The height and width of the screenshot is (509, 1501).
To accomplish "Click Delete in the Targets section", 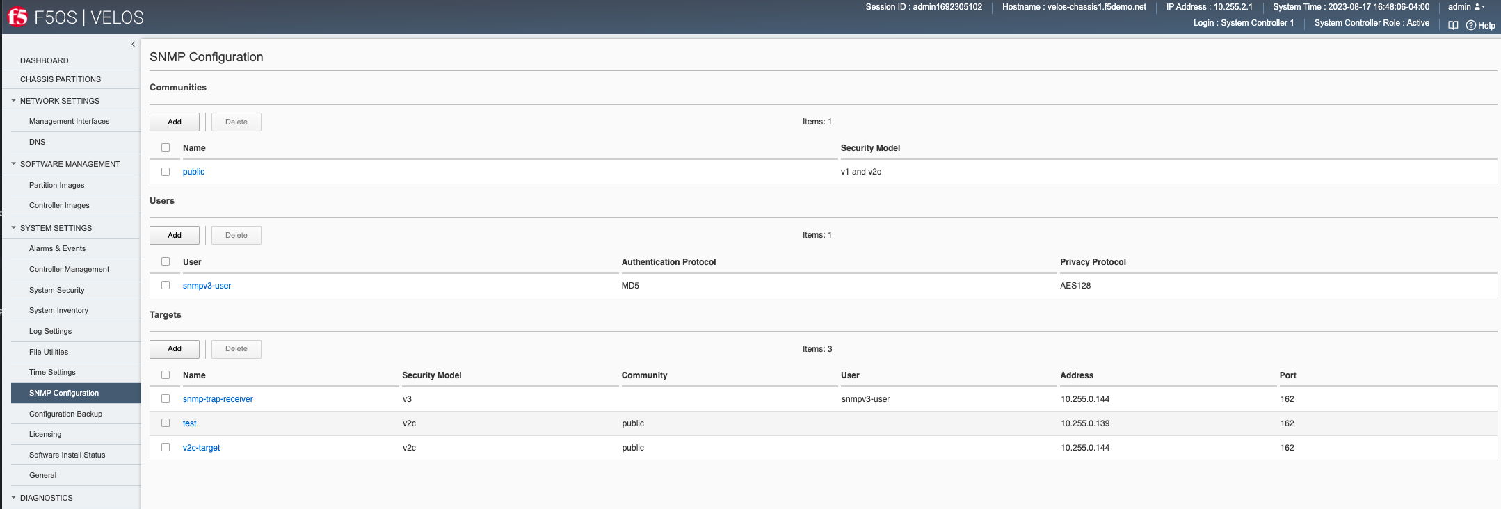I will (236, 348).
